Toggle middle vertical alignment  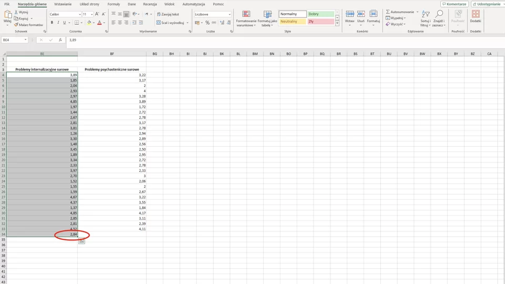120,14
